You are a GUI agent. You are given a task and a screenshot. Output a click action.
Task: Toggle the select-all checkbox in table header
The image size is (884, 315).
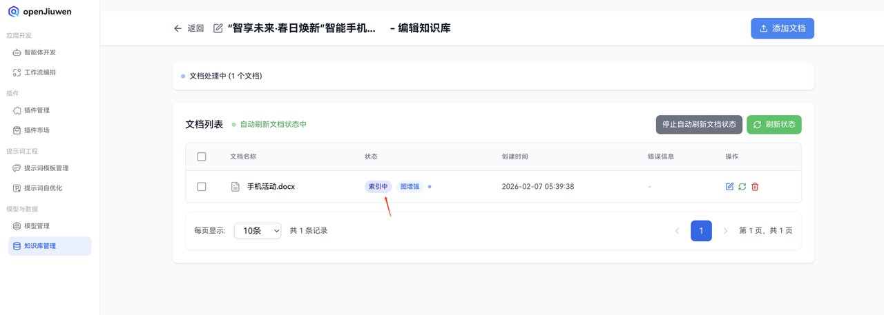tap(202, 157)
